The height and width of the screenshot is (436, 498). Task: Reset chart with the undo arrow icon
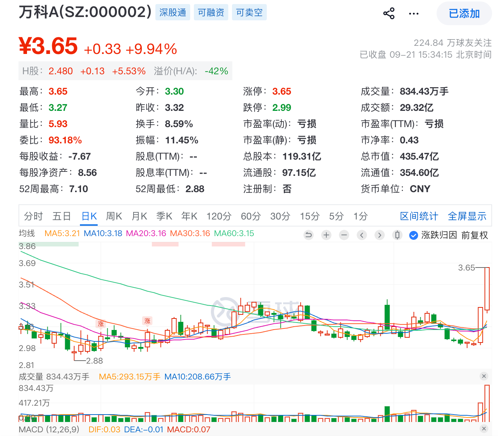point(308,235)
